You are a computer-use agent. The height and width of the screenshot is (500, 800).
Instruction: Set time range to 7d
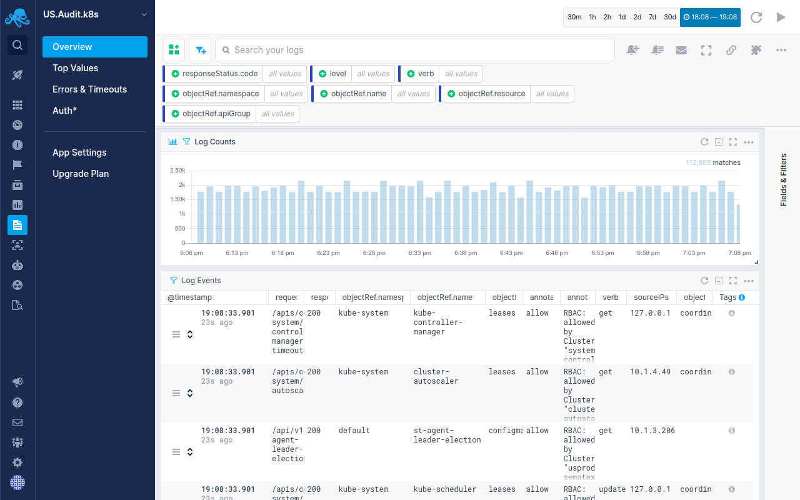[x=652, y=17]
